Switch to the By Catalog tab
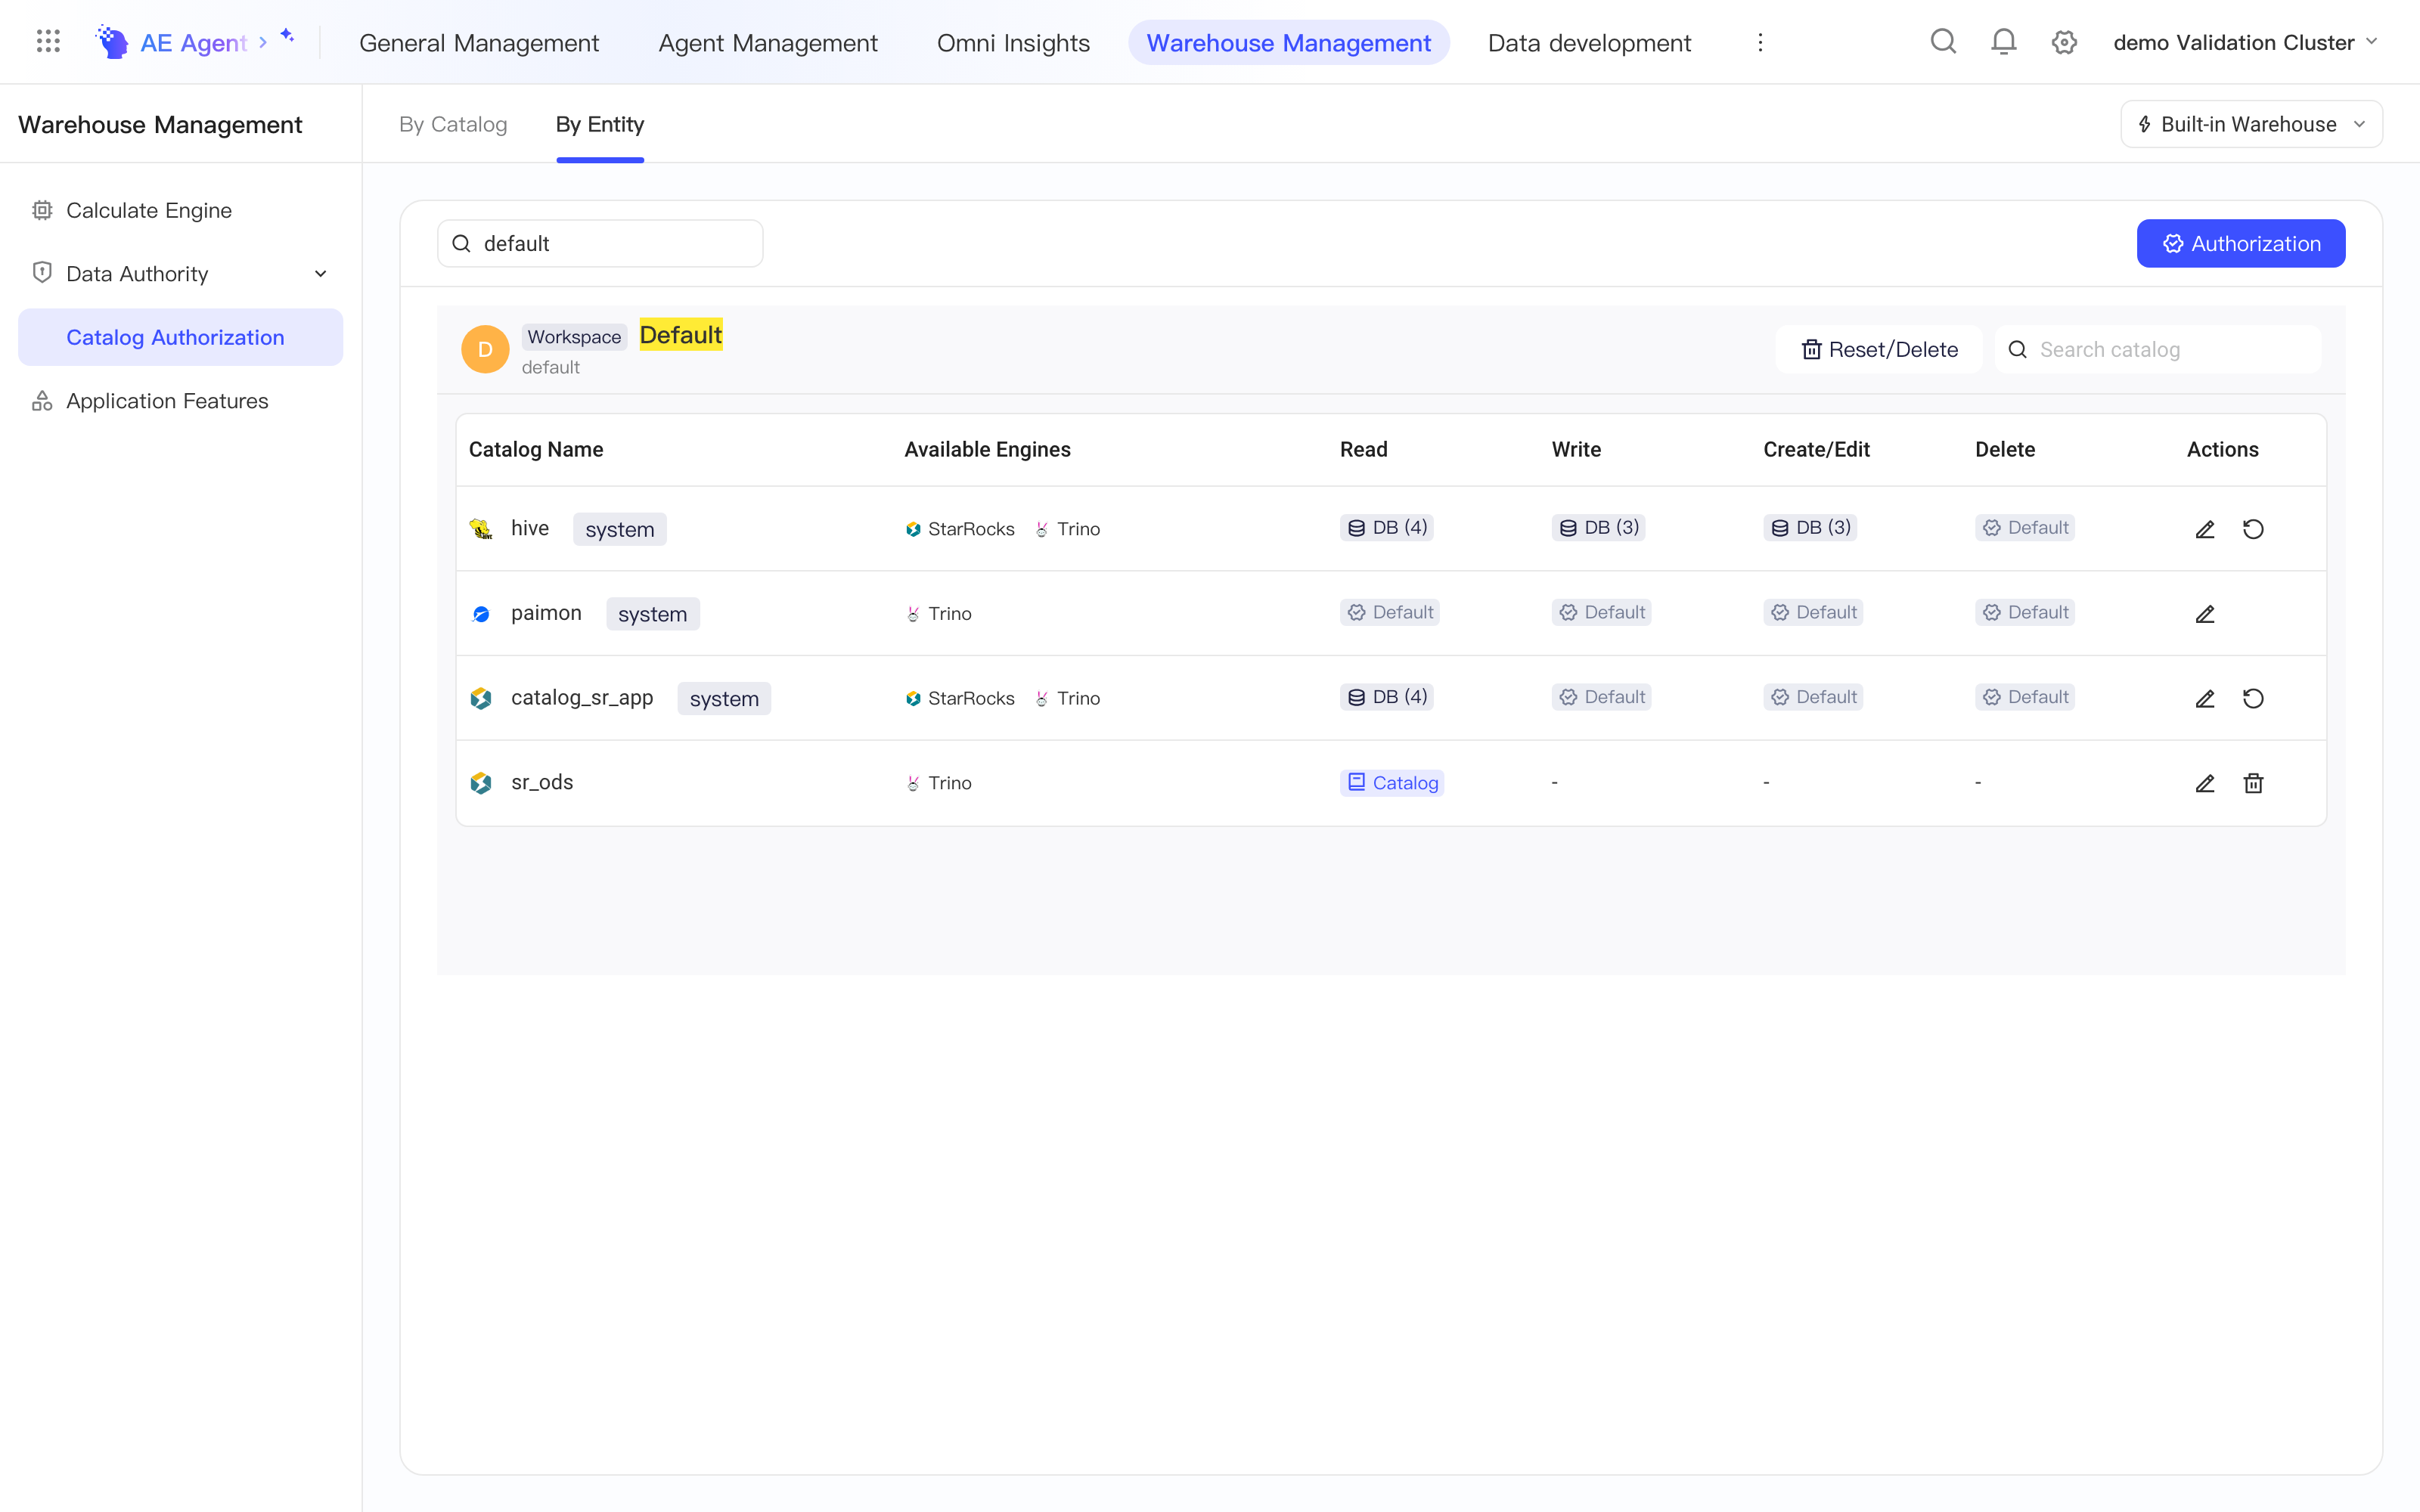The image size is (2420, 1512). [453, 124]
